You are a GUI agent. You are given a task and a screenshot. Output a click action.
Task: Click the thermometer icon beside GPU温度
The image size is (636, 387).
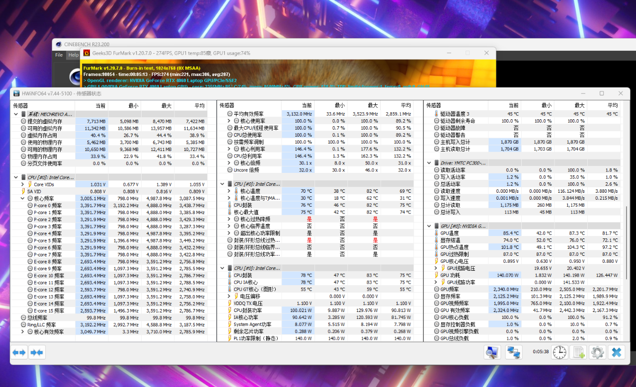click(436, 233)
